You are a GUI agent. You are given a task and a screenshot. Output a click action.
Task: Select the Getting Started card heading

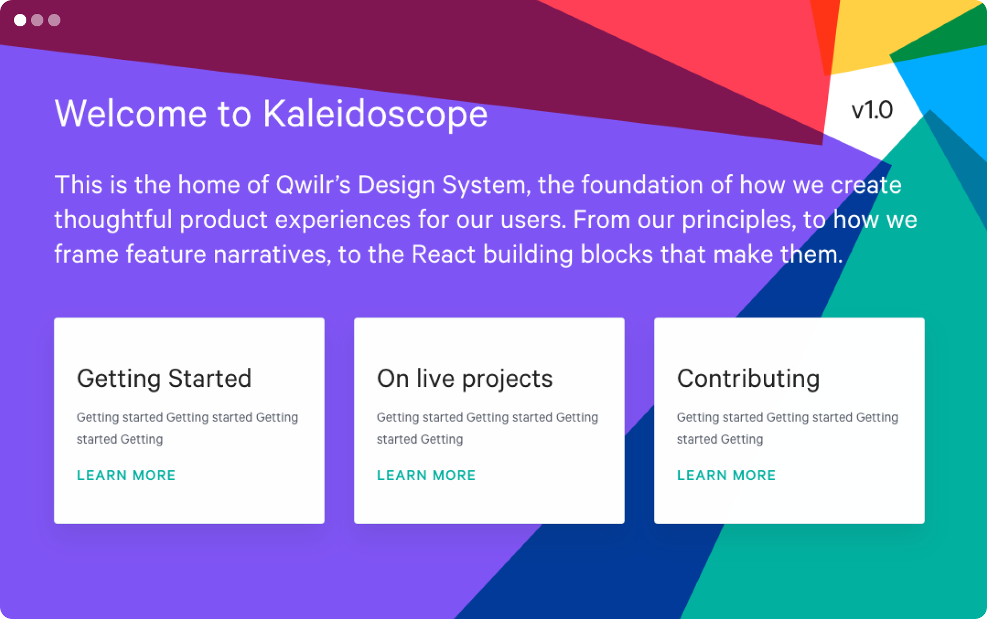tap(164, 379)
